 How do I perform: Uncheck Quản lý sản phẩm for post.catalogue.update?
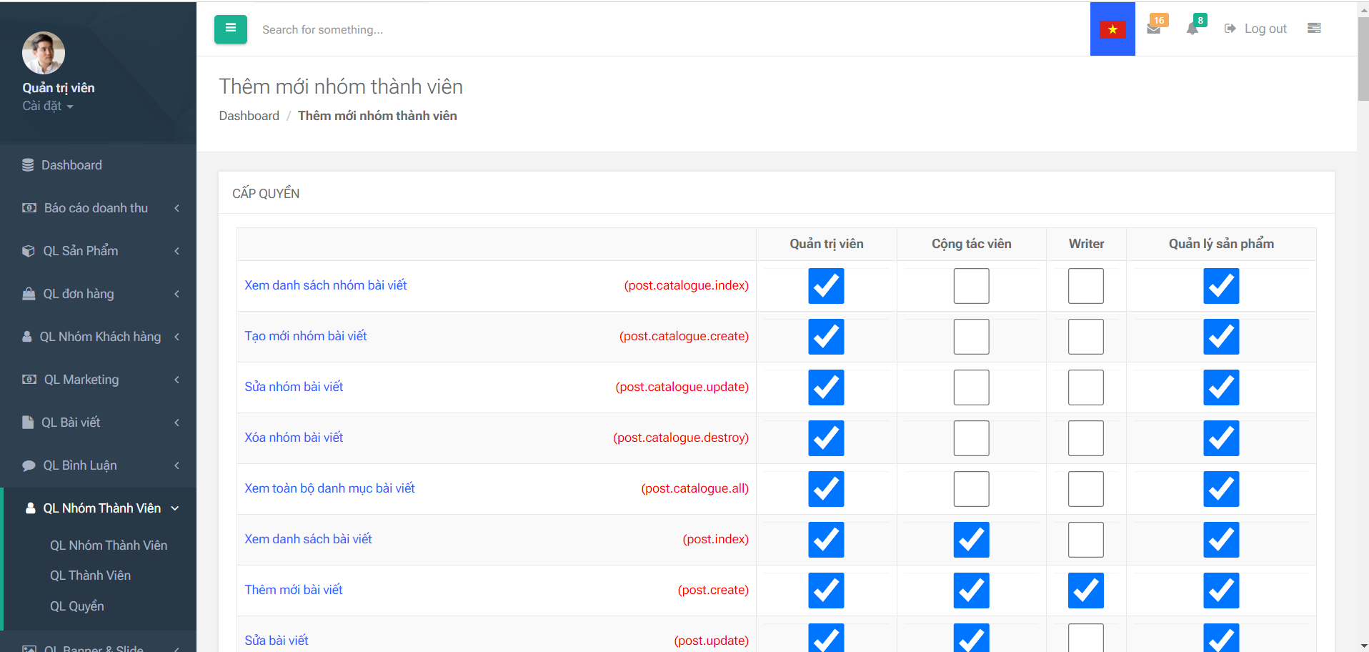(x=1221, y=387)
